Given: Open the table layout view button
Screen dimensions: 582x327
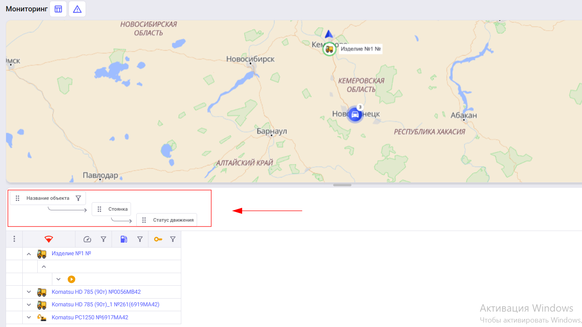Looking at the screenshot, I should pos(58,9).
